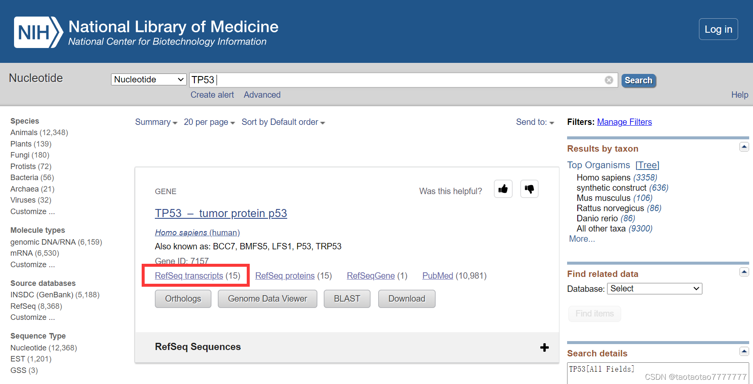Open the PubMed link

click(x=437, y=276)
